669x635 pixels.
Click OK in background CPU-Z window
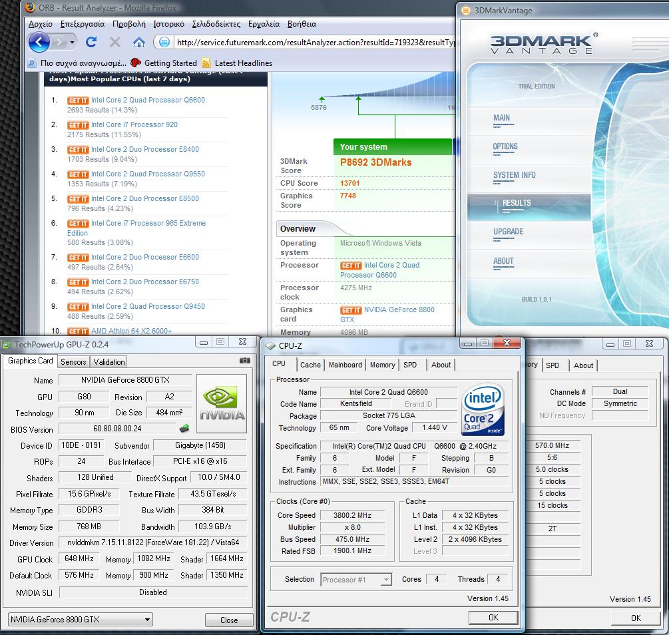point(636,618)
